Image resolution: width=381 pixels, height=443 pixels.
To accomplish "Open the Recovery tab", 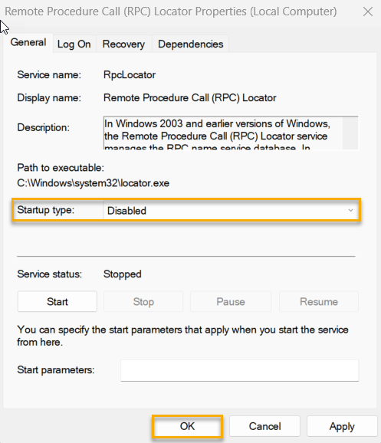I will pos(123,44).
